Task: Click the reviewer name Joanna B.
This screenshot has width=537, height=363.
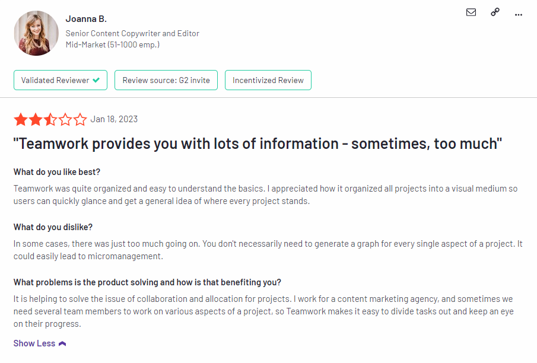Action: (86, 19)
